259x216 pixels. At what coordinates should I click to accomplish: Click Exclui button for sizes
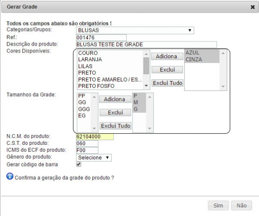(x=115, y=113)
